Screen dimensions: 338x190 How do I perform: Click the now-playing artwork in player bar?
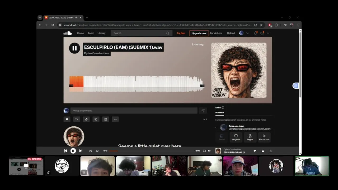pos(218,151)
